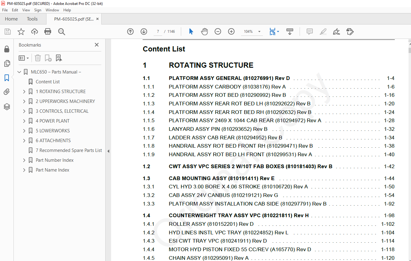This screenshot has width=411, height=261.
Task: Close the PM-605025.pdf document tab
Action: tap(97, 19)
